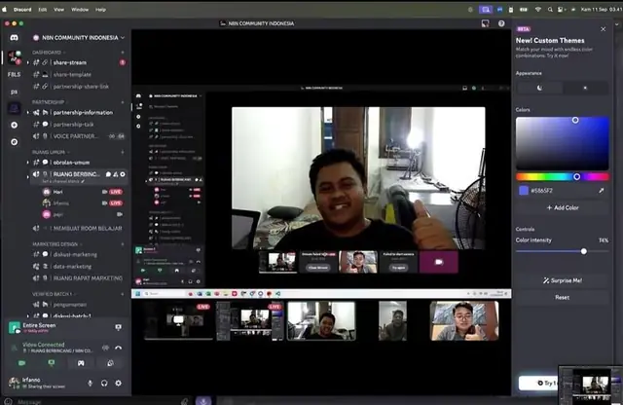This screenshot has height=405, width=623.
Task: Select Hari's LIVE stream thumbnail in bottom row
Action: (x=178, y=321)
